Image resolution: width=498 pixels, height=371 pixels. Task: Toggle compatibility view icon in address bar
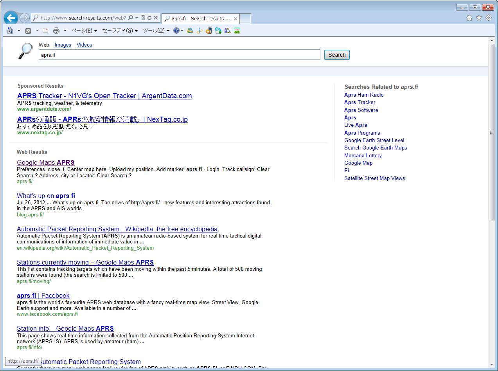point(143,18)
